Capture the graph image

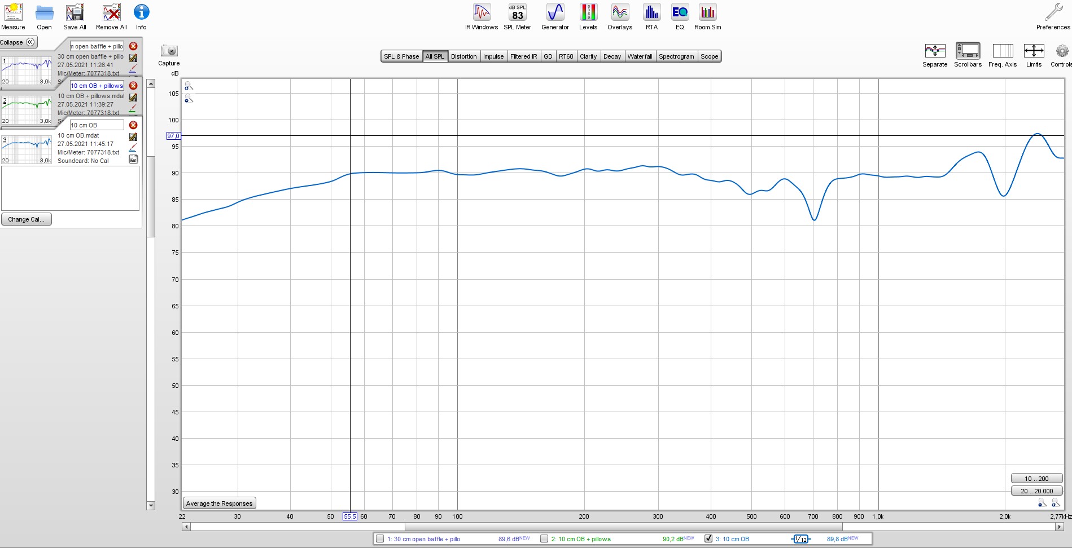pos(169,55)
